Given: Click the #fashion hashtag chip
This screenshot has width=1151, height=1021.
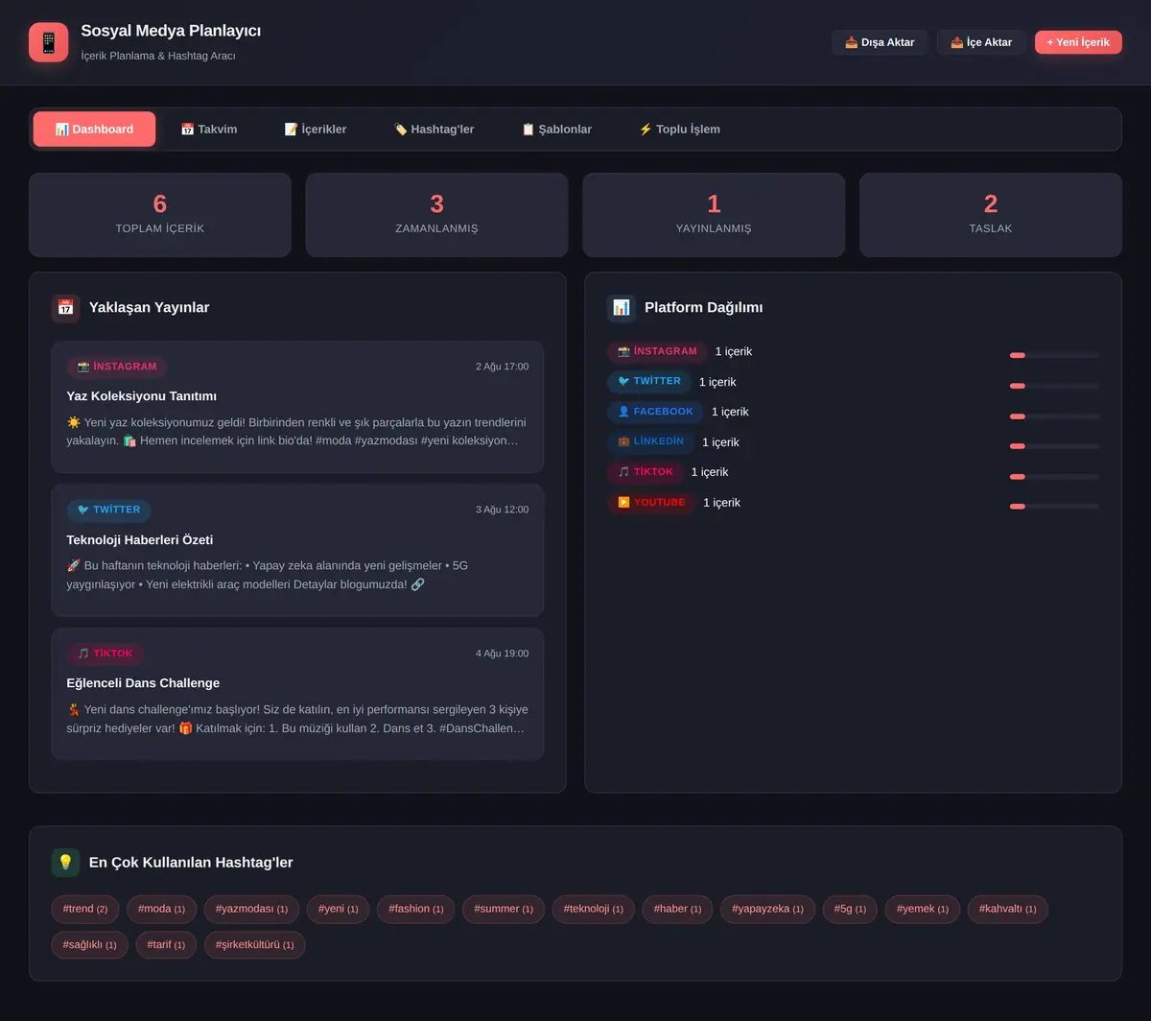Looking at the screenshot, I should click(415, 909).
